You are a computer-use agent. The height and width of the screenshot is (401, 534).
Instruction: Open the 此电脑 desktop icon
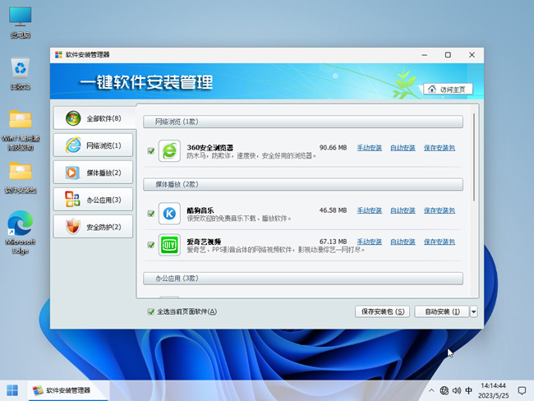coord(20,22)
